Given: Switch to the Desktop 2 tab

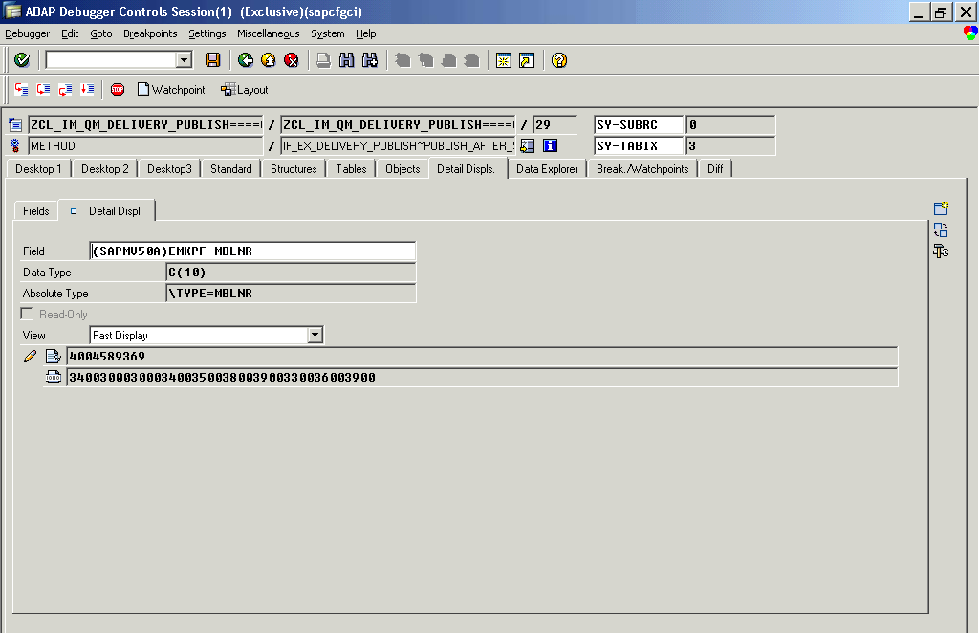Looking at the screenshot, I should point(105,169).
